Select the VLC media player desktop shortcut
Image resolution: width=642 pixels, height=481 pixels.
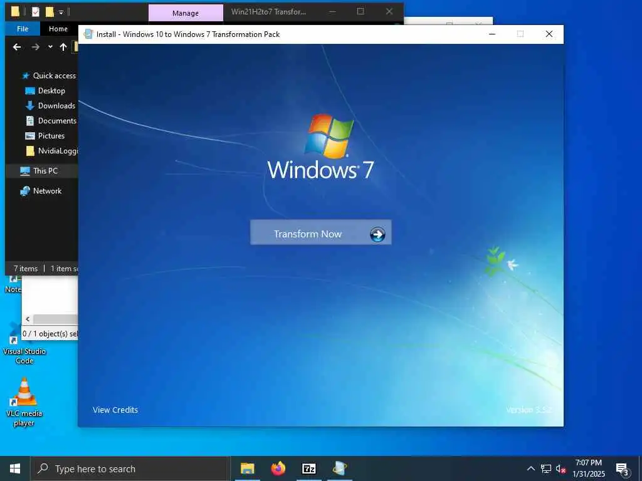(24, 403)
